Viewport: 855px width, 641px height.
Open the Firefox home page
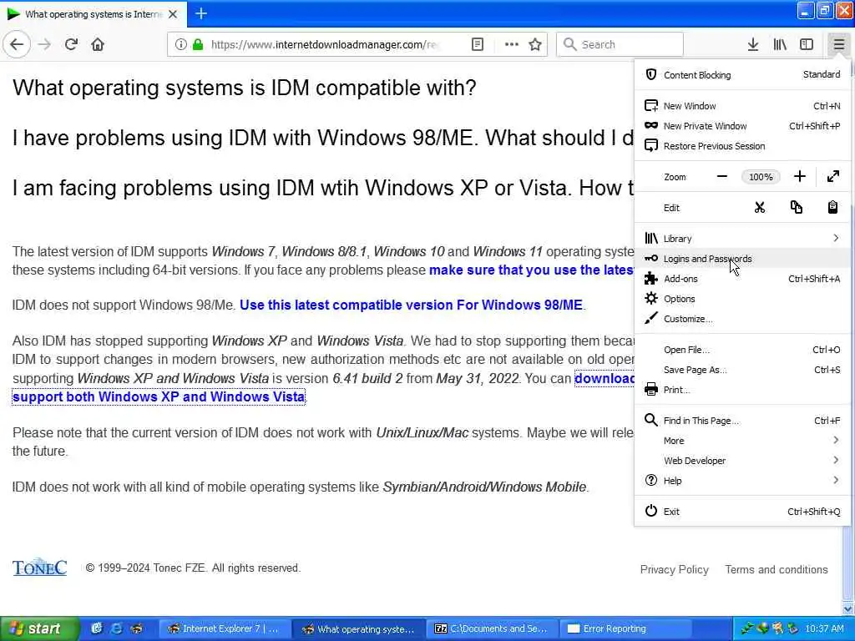[x=98, y=44]
